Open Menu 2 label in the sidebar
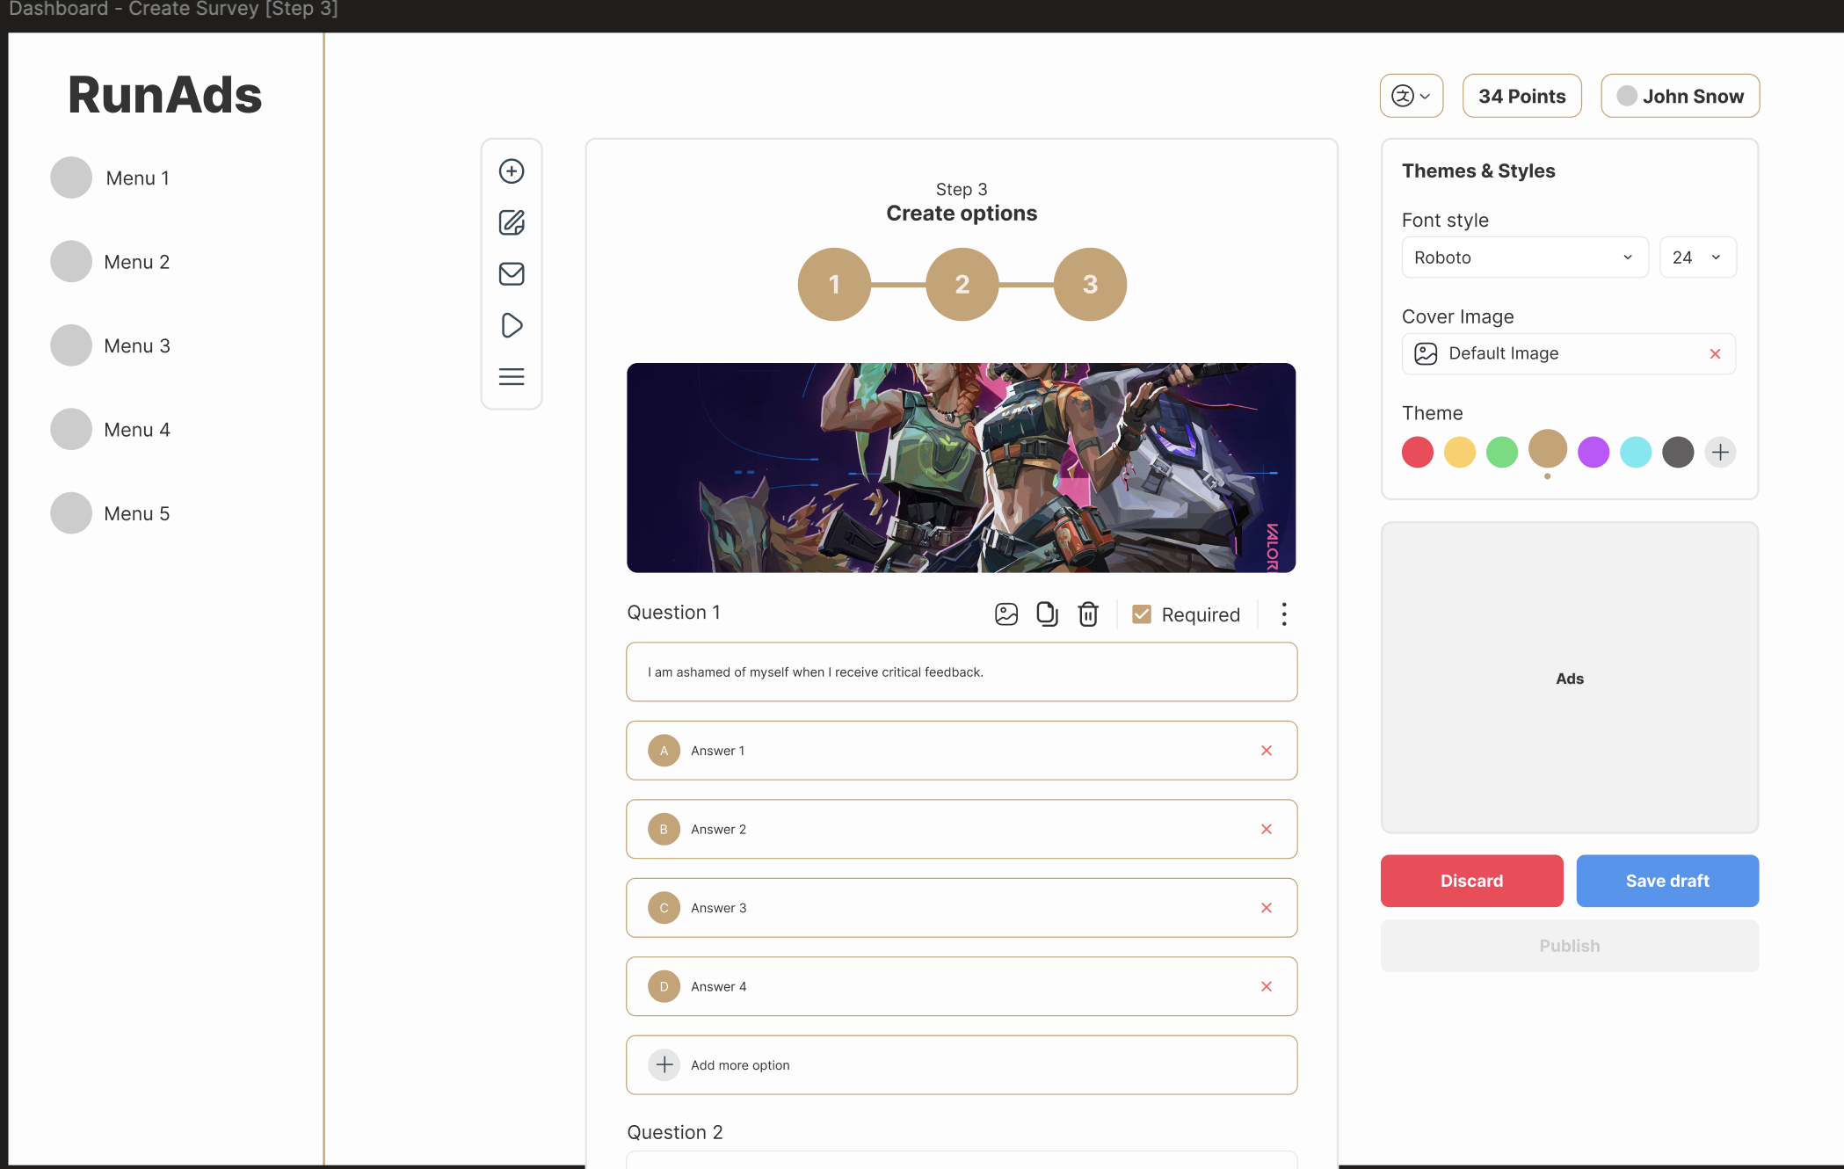Viewport: 1844px width, 1169px height. click(137, 262)
